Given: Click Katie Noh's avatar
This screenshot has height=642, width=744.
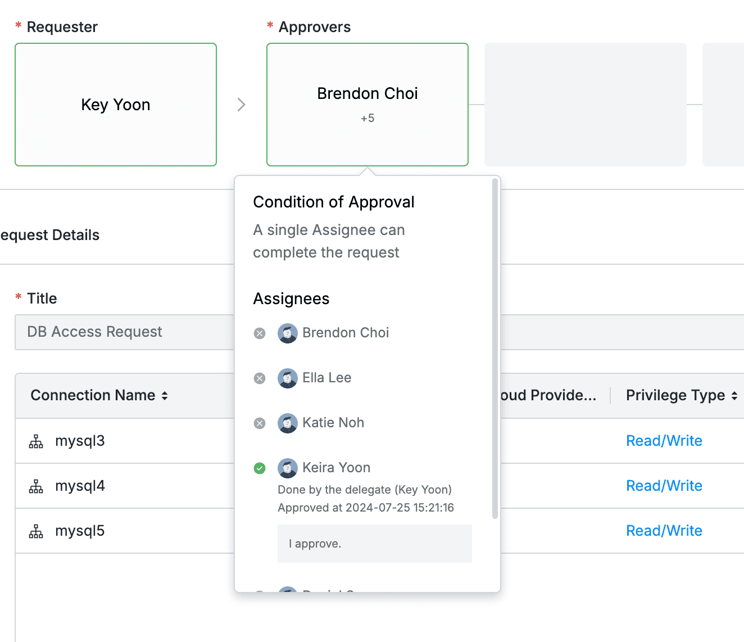Looking at the screenshot, I should pyautogui.click(x=288, y=423).
